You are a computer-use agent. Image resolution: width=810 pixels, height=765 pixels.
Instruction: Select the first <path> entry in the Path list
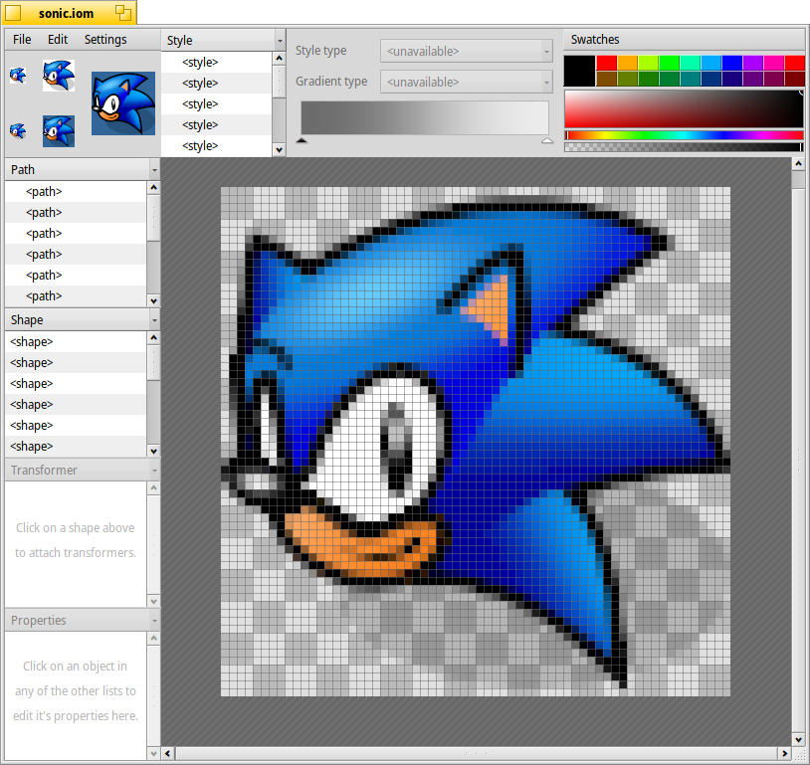point(43,191)
